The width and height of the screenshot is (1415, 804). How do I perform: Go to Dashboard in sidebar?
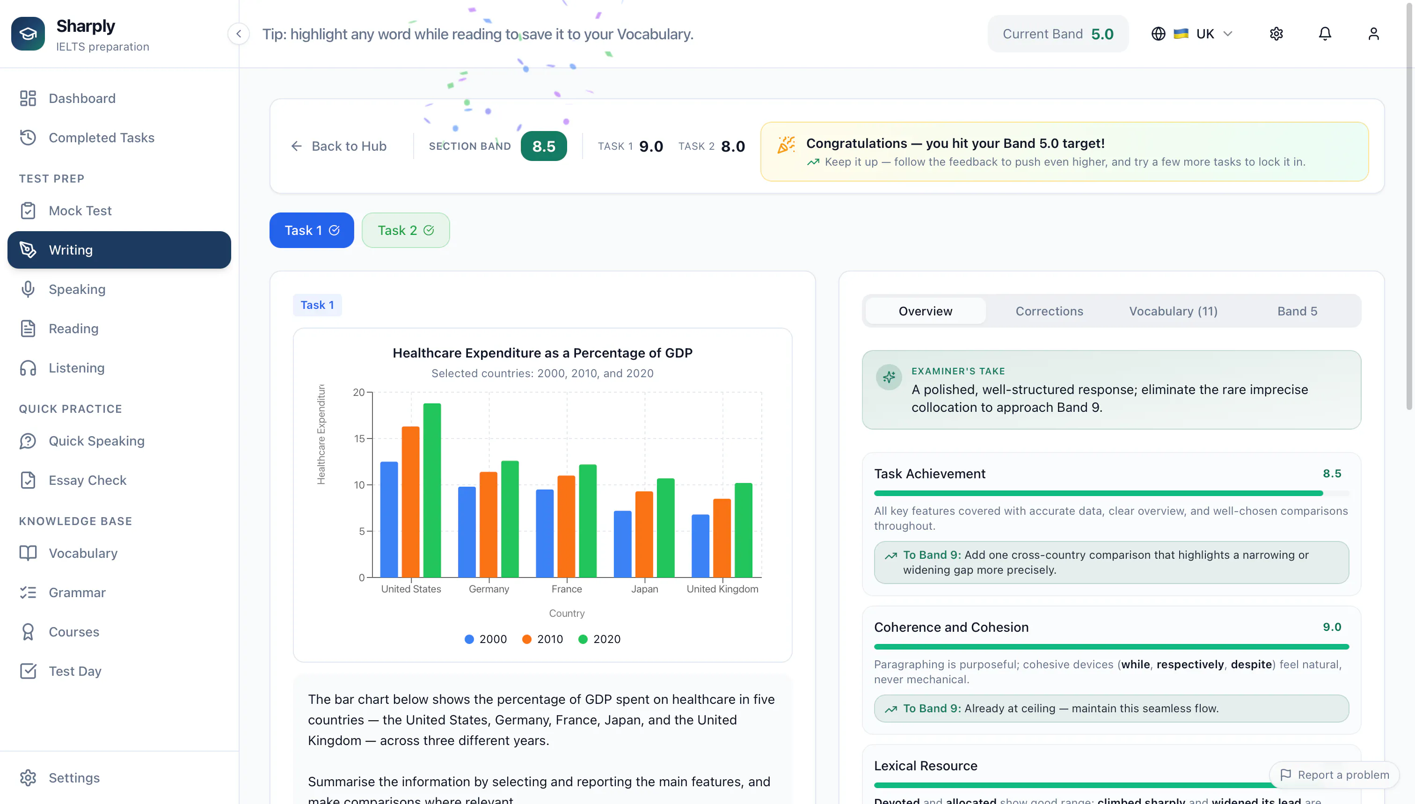[119, 98]
